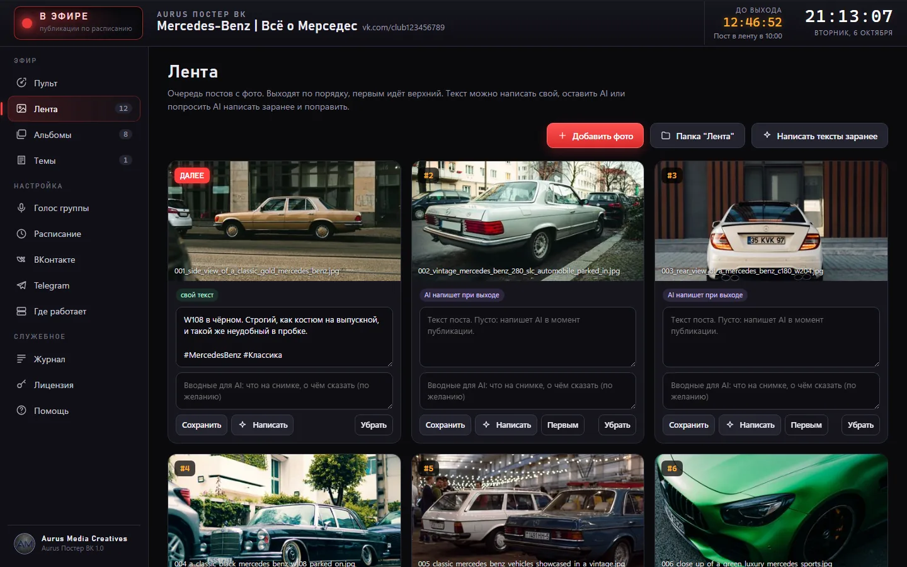Open Лицензия key icon
Screen dimensions: 907x567
21,384
